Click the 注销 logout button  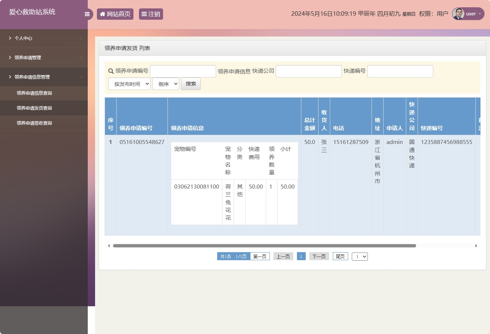tap(151, 14)
